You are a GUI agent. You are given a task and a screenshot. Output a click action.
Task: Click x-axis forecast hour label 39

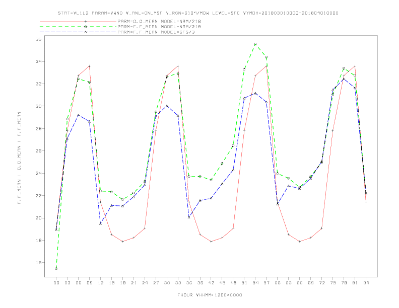(200, 283)
